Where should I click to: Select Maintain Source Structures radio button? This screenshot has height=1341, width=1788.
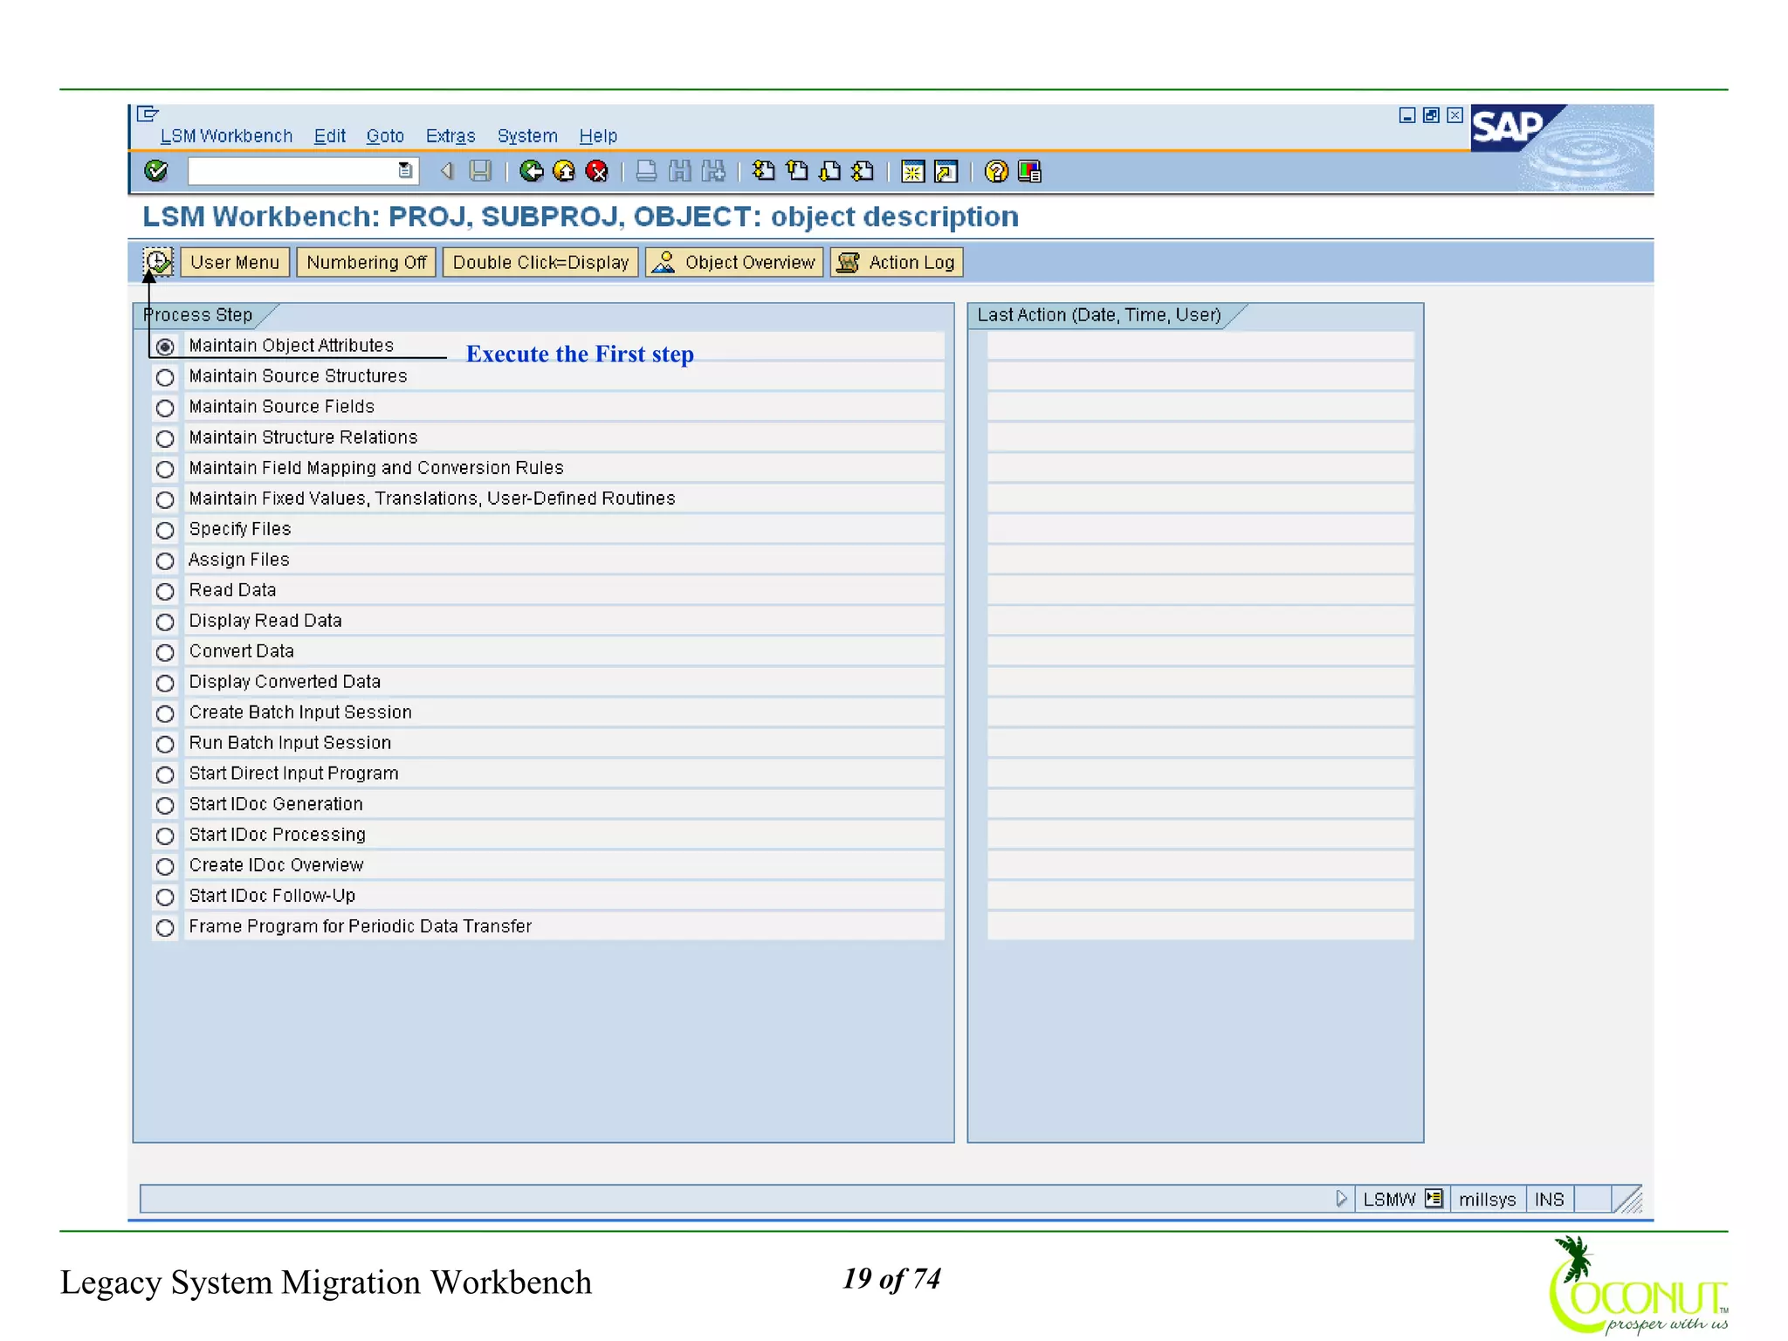(x=165, y=377)
